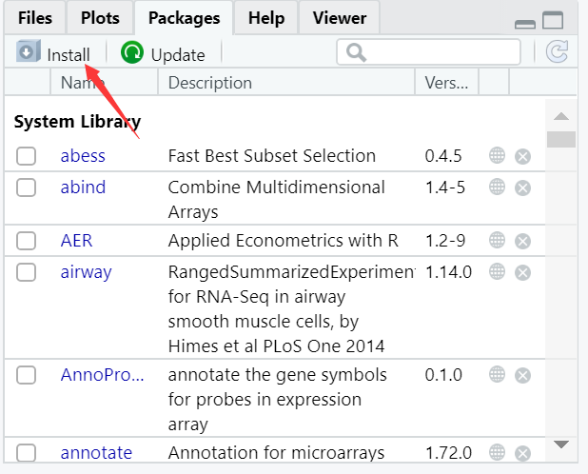Maximize the Packages pane
This screenshot has height=474, width=588.
553,20
